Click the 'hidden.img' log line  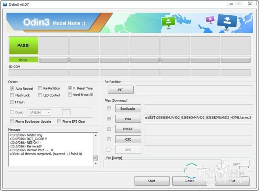click(x=26, y=135)
